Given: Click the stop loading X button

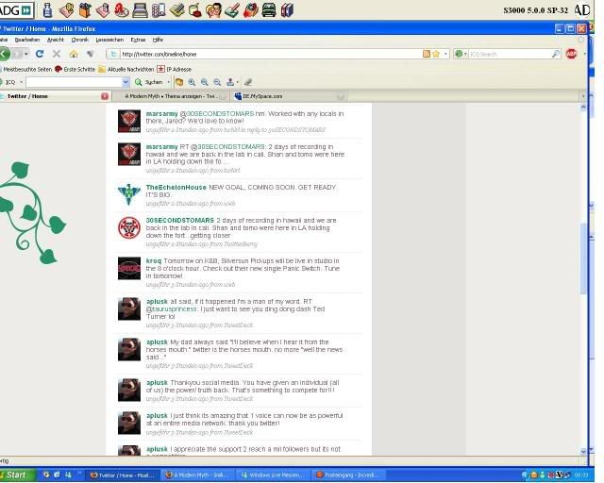Looking at the screenshot, I should pyautogui.click(x=57, y=54).
